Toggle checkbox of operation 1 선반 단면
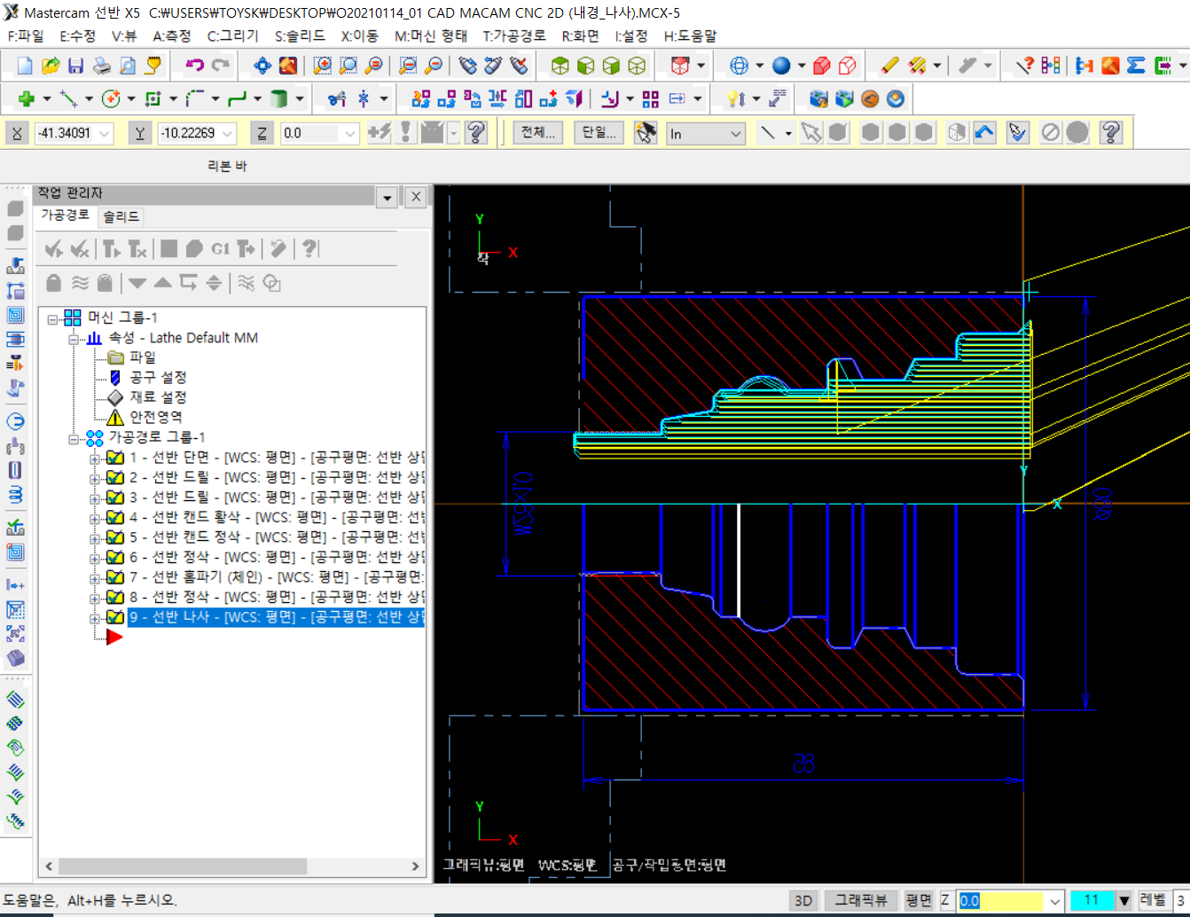Viewport: 1190px width, 917px height. [x=115, y=458]
